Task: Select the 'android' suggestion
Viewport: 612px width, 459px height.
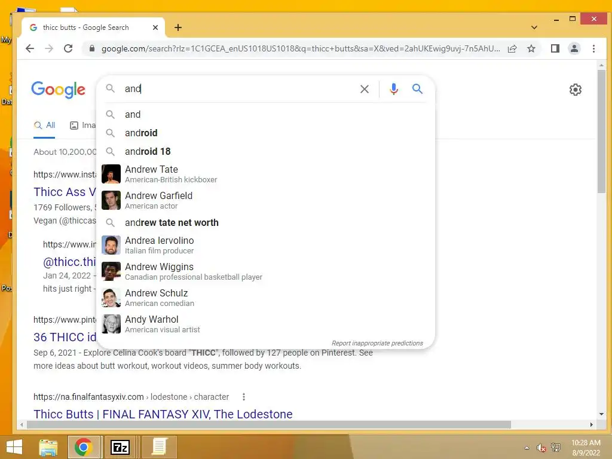Action: pos(265,133)
